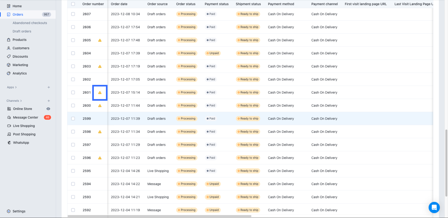Click the Shipment status column header
448x218 pixels.
[248, 4]
